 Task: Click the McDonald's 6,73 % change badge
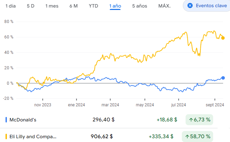(x=199, y=120)
